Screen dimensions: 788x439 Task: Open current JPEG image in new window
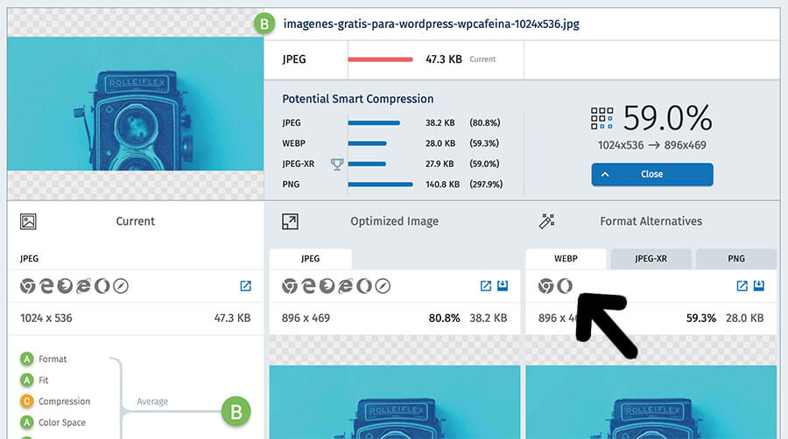click(245, 286)
